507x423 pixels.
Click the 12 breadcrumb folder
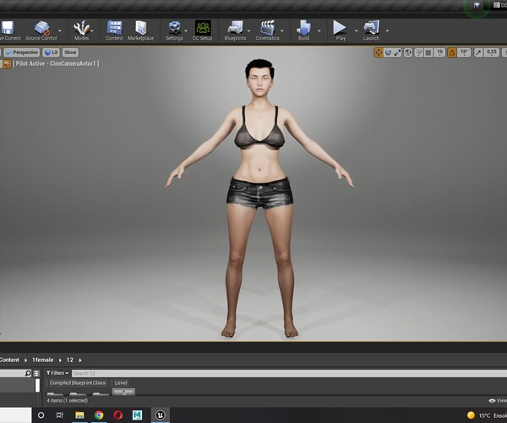[70, 360]
